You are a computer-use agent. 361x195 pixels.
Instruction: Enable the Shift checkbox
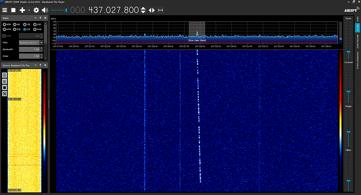pos(4,36)
